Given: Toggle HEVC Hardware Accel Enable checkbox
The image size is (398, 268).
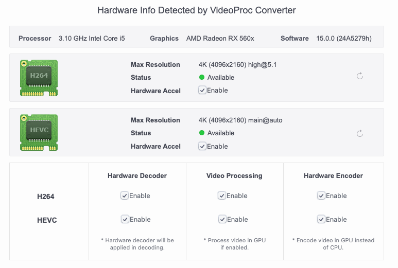Looking at the screenshot, I should click(x=202, y=146).
